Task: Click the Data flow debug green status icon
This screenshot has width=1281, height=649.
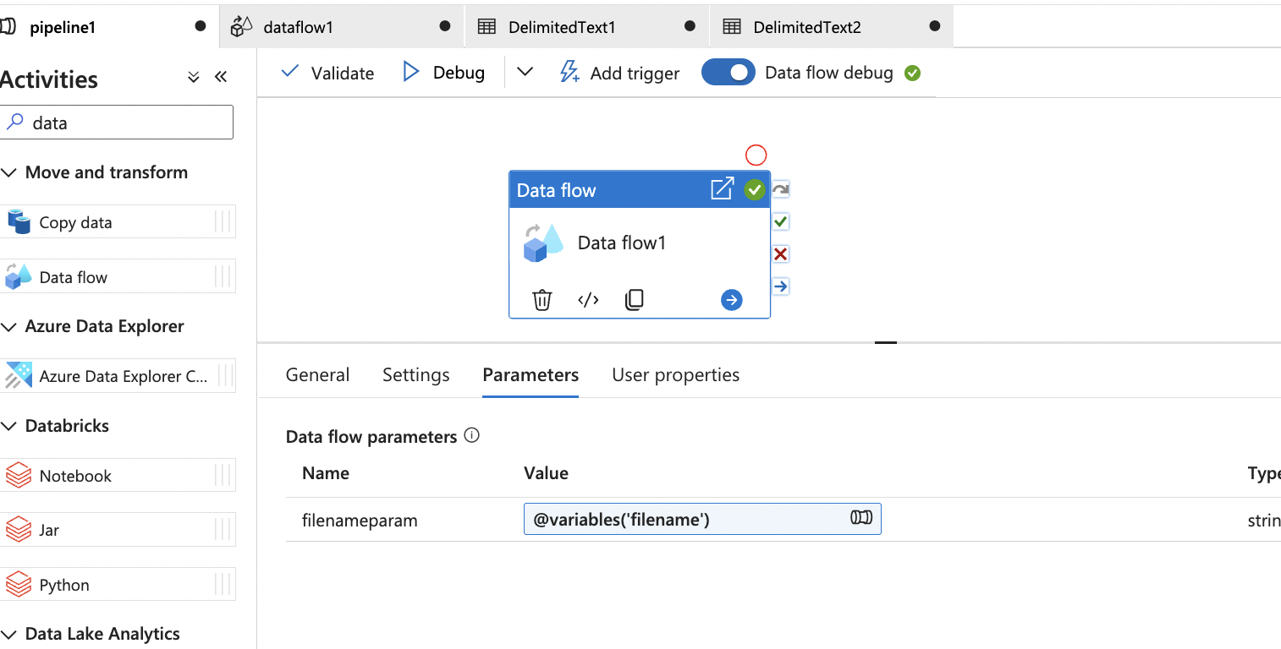Action: tap(912, 74)
